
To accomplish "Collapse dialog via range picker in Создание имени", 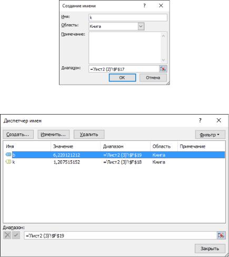I will [163, 69].
